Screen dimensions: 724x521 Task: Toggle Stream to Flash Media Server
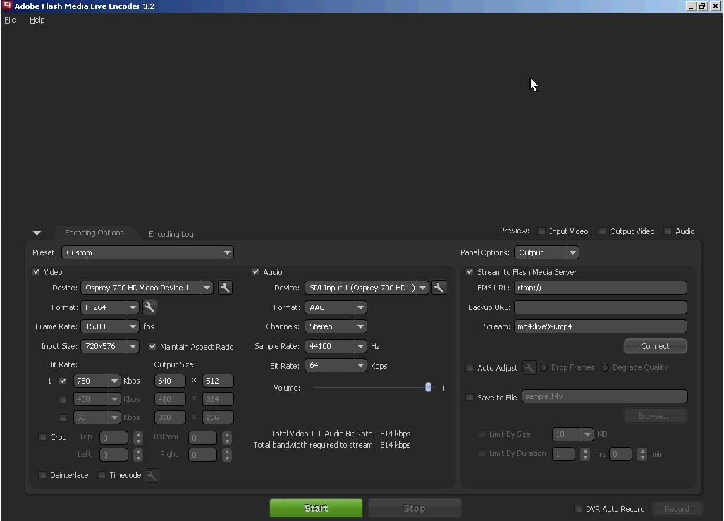tap(470, 271)
